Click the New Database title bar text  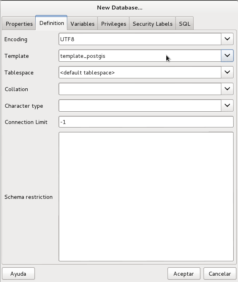click(x=120, y=8)
